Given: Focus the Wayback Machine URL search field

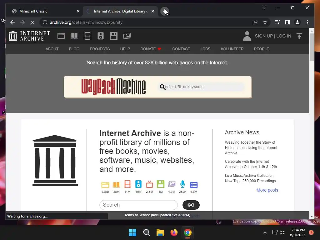Looking at the screenshot, I should pyautogui.click(x=201, y=87).
